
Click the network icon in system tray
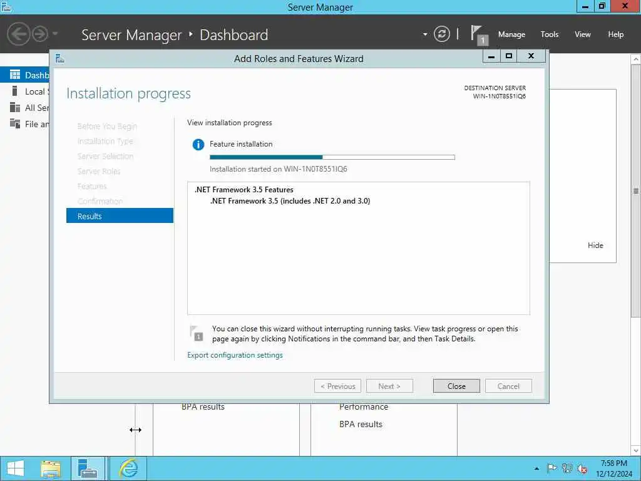click(x=567, y=468)
